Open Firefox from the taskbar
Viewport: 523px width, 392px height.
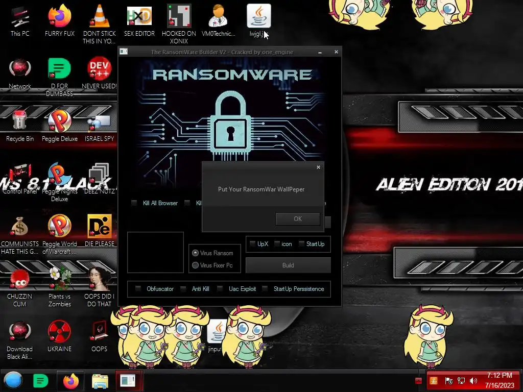(70, 381)
